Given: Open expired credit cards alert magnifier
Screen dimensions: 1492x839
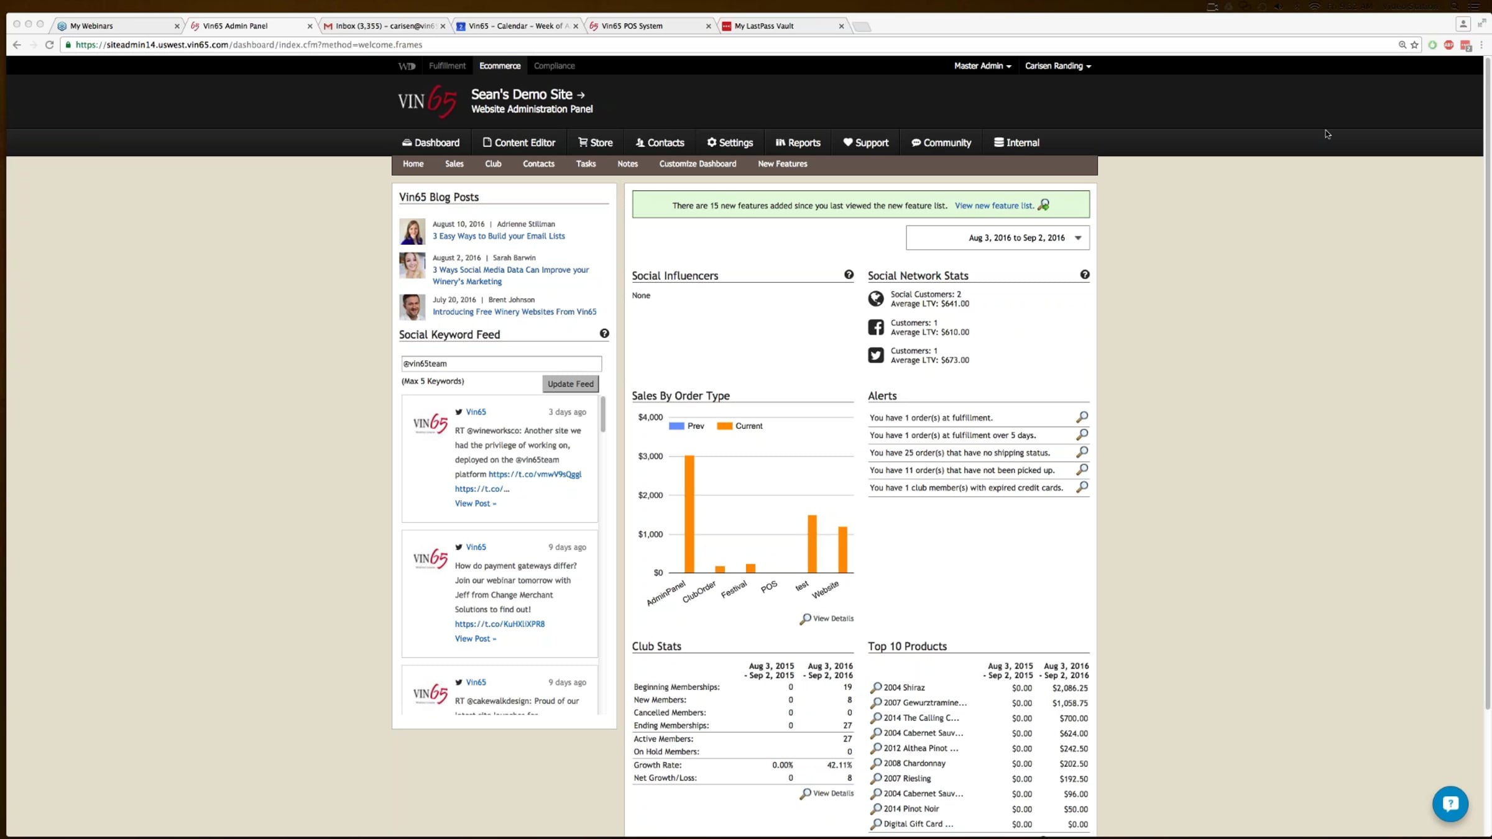Looking at the screenshot, I should tap(1082, 487).
